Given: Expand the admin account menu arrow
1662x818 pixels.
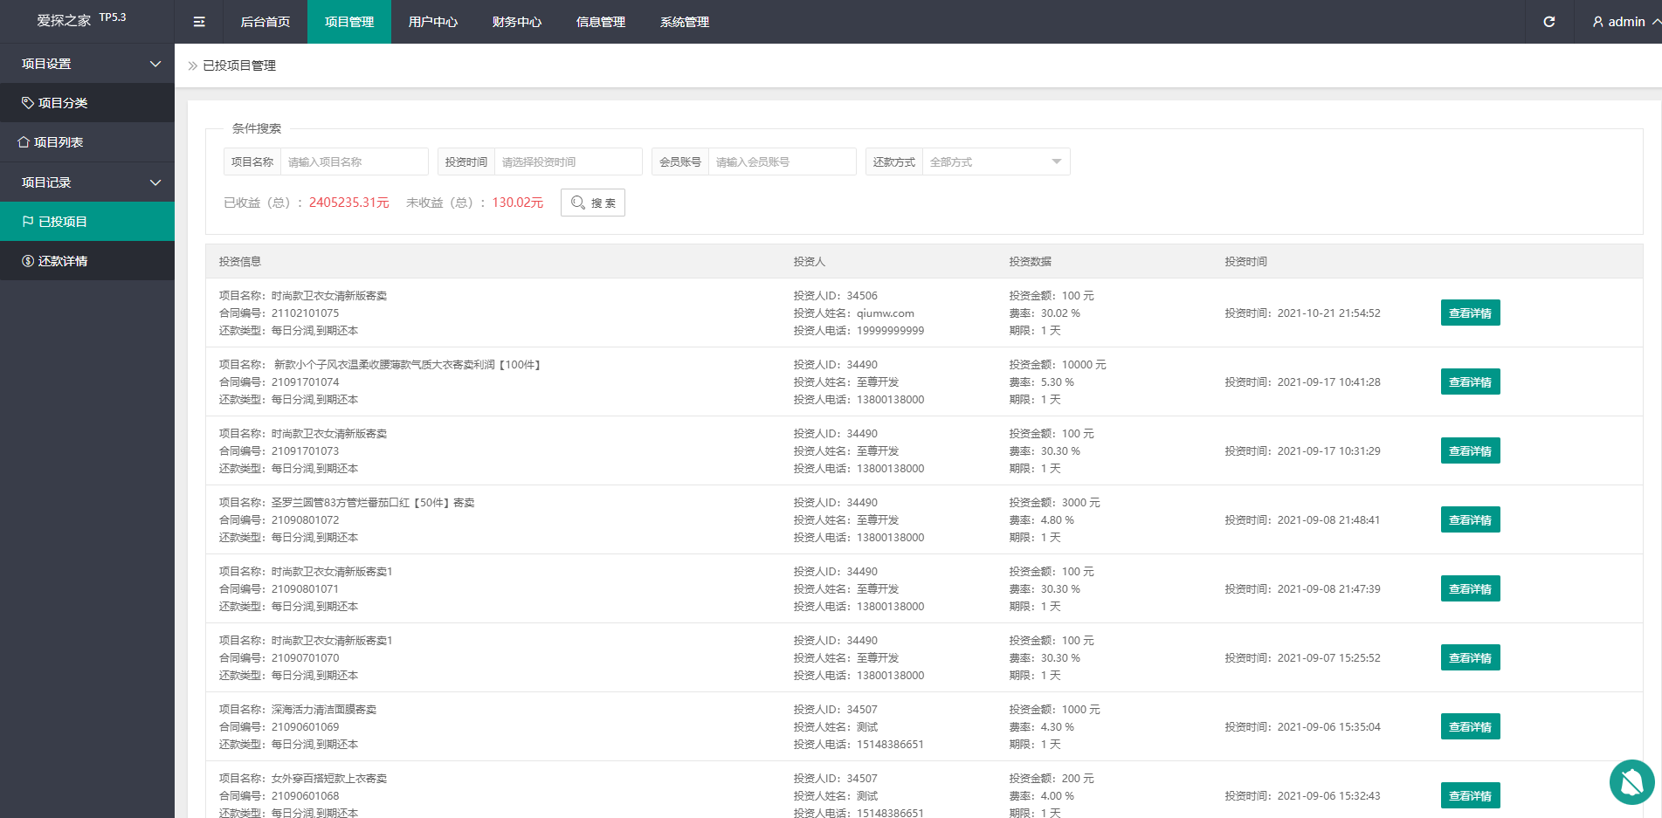Looking at the screenshot, I should [x=1656, y=22].
